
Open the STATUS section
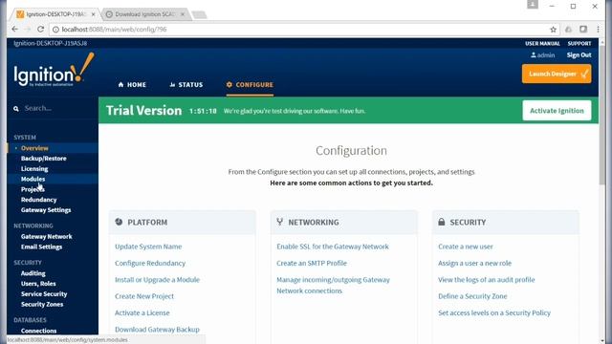click(186, 85)
